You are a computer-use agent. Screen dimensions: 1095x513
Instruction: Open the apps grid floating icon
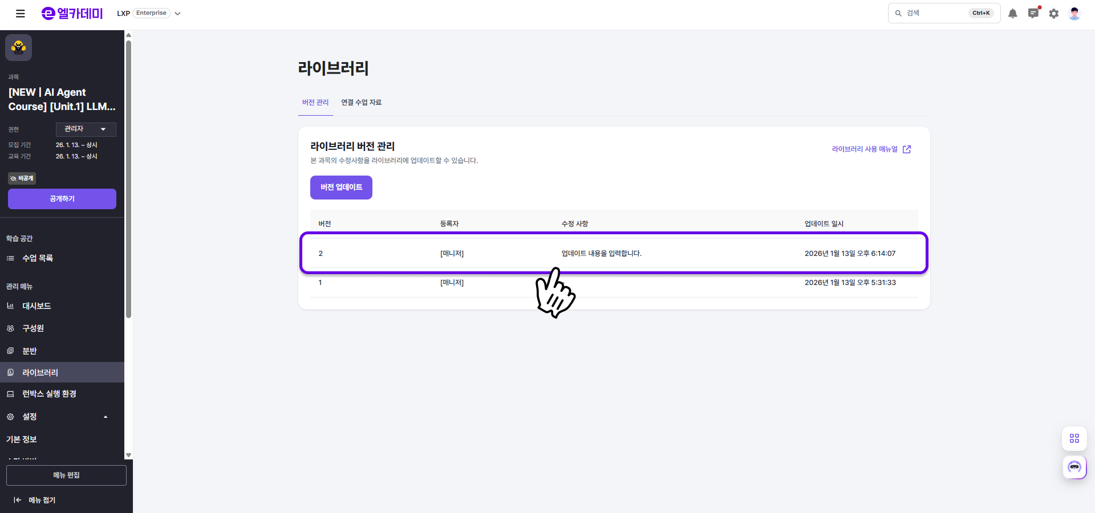1074,438
